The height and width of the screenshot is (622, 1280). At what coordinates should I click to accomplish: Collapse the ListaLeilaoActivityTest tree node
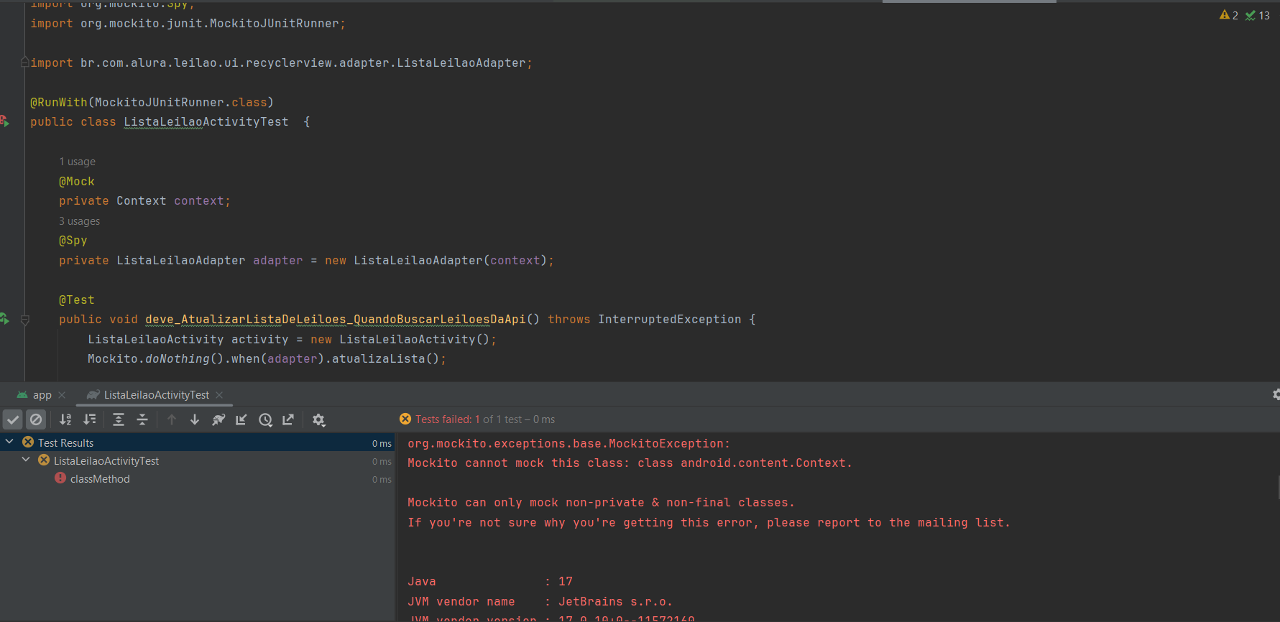[x=26, y=460]
